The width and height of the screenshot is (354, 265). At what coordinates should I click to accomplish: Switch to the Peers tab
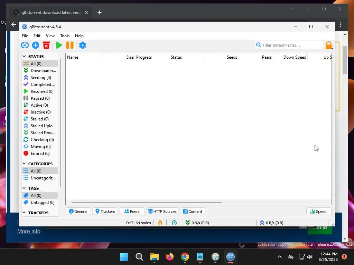(x=132, y=212)
